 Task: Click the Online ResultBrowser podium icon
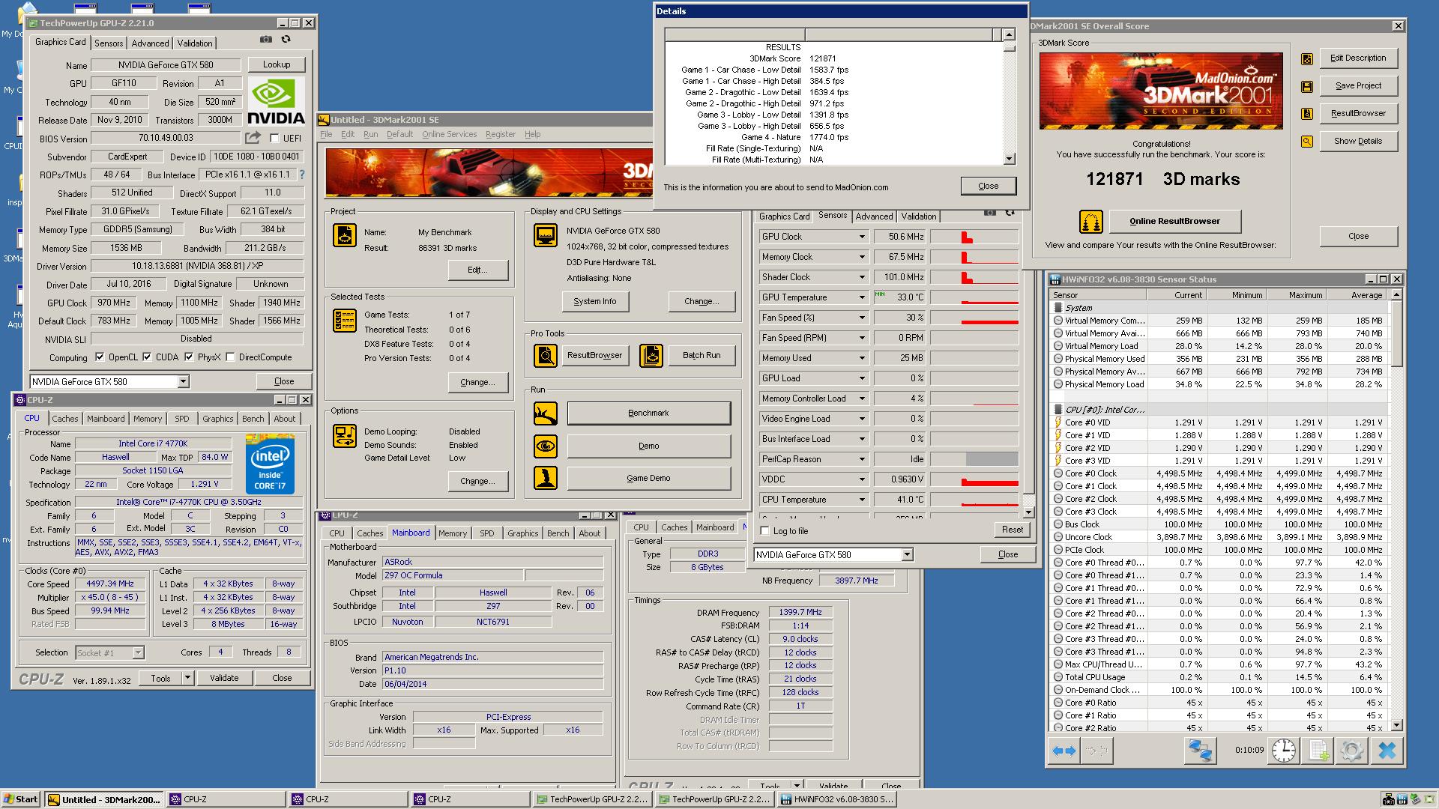point(1091,222)
